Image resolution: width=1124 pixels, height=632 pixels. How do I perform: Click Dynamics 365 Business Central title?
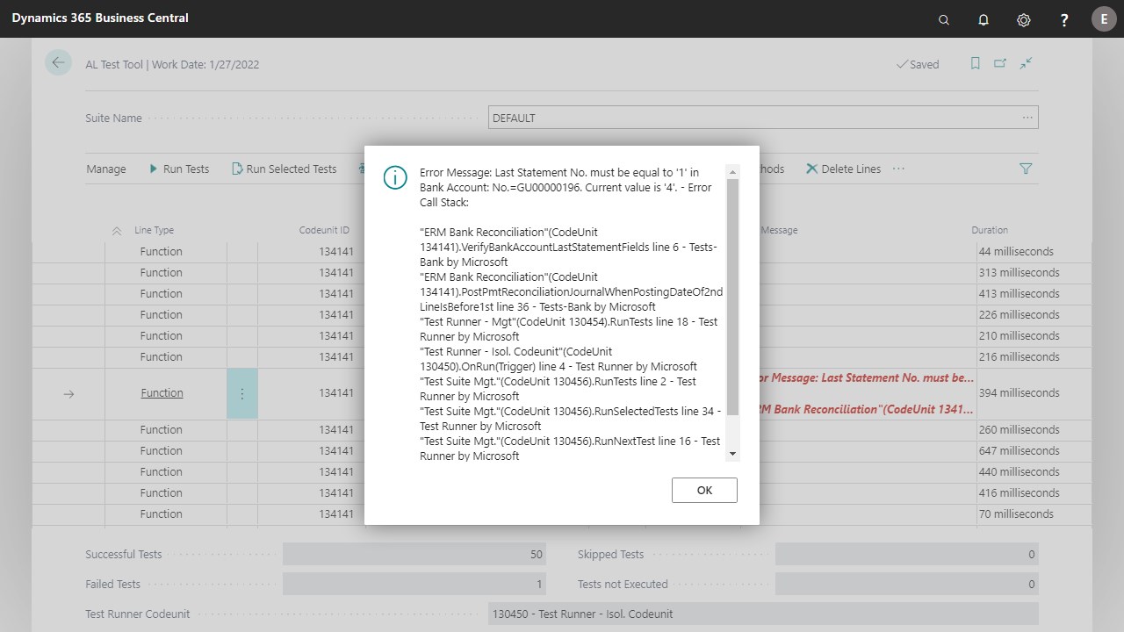click(100, 18)
